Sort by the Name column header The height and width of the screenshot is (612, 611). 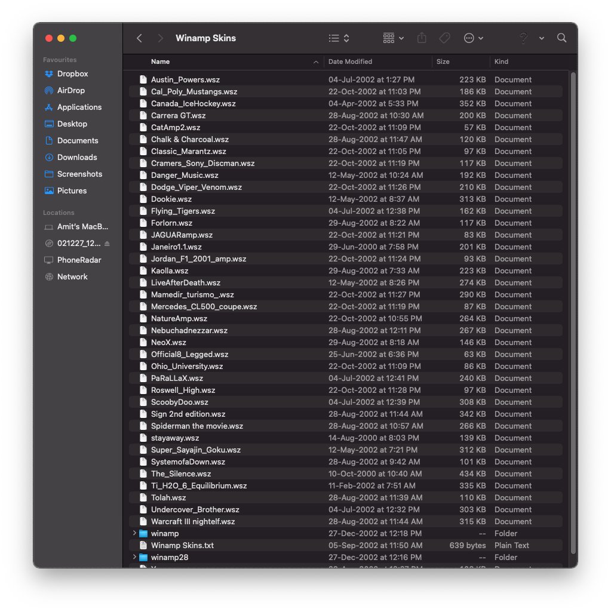tap(161, 61)
